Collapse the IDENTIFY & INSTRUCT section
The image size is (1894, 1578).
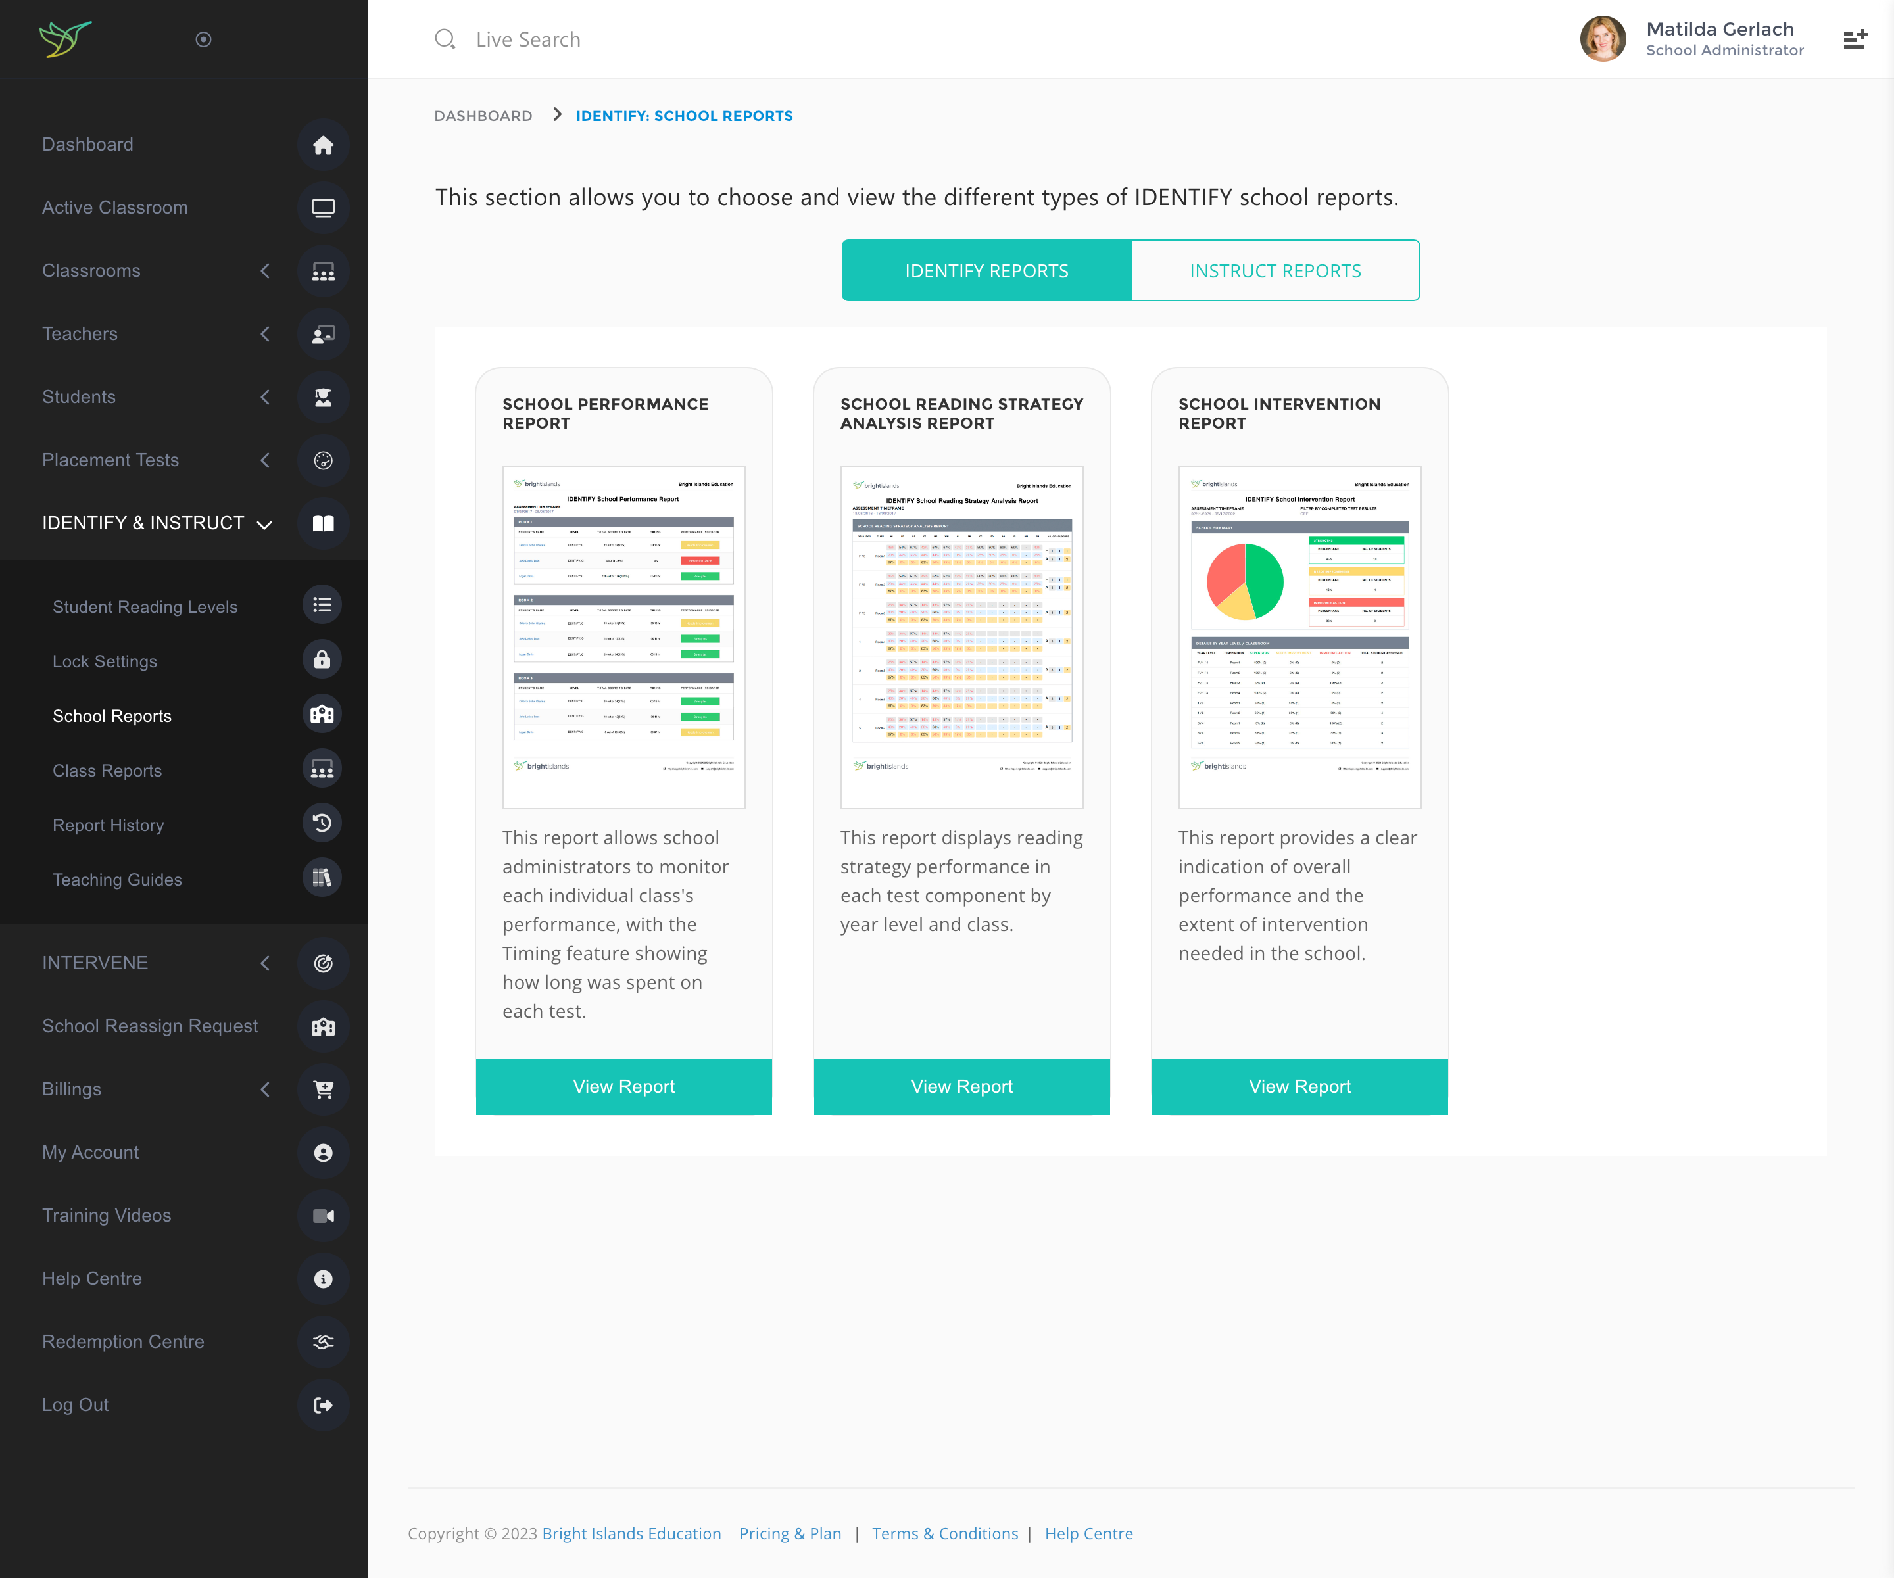click(264, 525)
